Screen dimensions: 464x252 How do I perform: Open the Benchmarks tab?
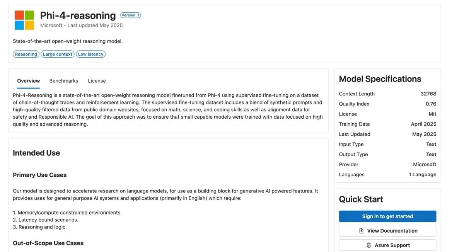click(63, 81)
